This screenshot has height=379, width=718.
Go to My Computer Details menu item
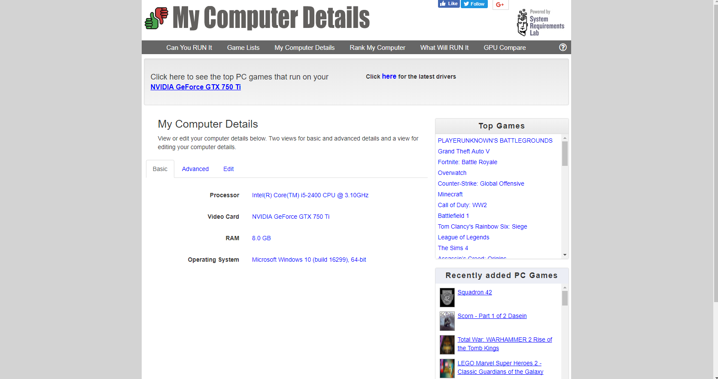pos(304,48)
